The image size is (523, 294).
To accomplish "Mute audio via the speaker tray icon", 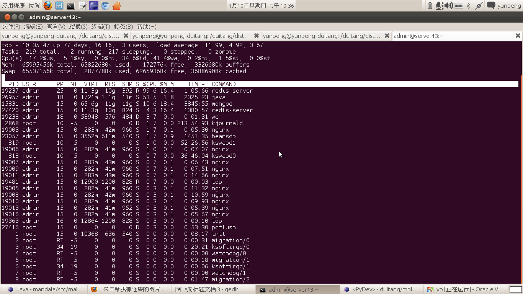I will pos(449,5).
